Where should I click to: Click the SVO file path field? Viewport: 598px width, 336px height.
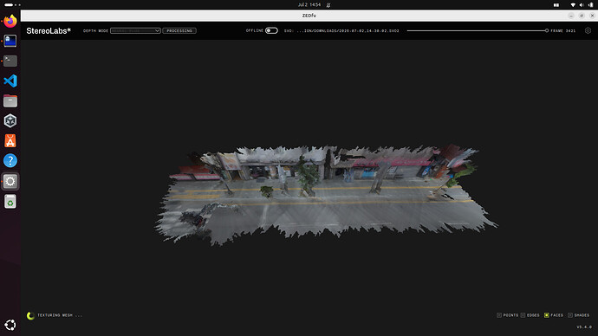coord(341,30)
